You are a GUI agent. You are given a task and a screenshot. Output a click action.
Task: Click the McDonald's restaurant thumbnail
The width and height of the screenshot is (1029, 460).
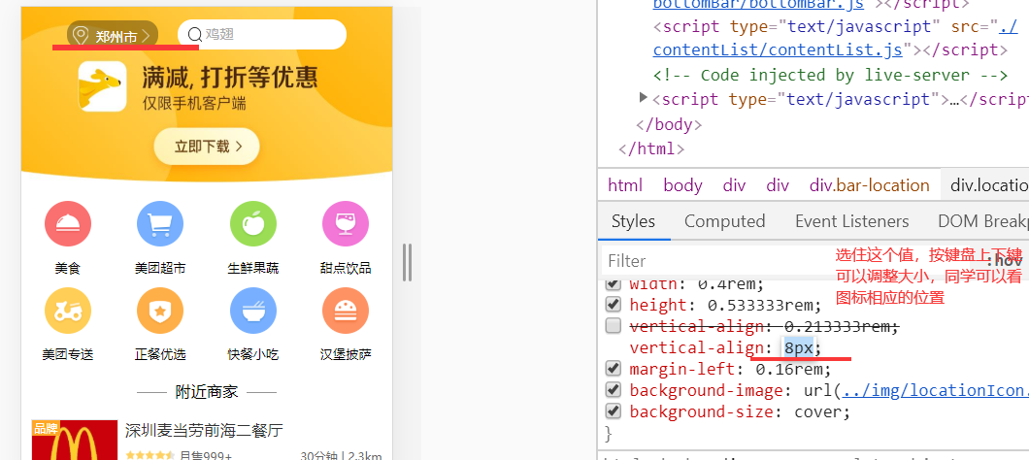pyautogui.click(x=75, y=441)
